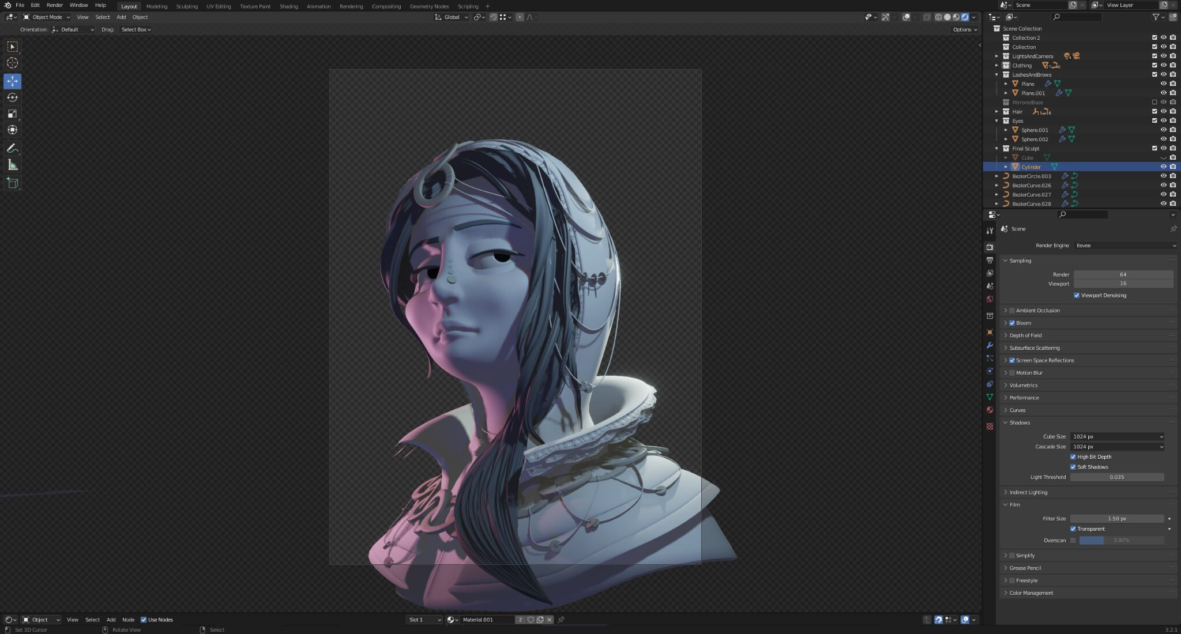1181x634 pixels.
Task: Select the Rotate tool
Action: [12, 97]
